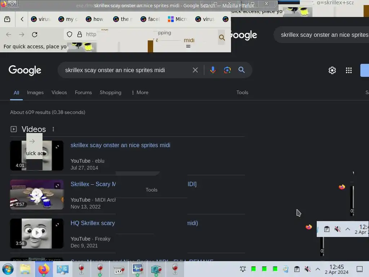Click the 'For quick access' bookmarks bar text
This screenshot has height=277, width=369.
(35, 47)
